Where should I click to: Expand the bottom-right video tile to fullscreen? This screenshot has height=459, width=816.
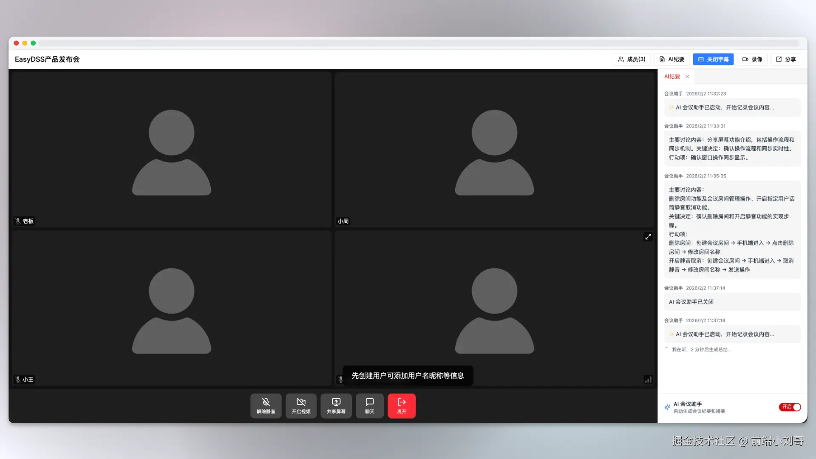(648, 237)
